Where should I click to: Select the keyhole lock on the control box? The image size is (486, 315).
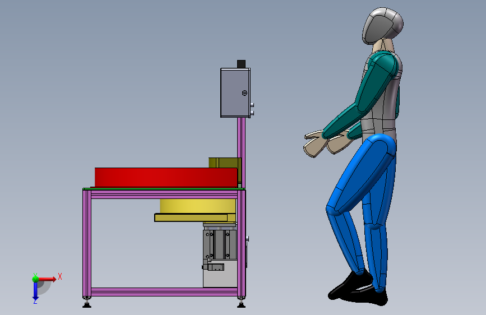tap(244, 92)
